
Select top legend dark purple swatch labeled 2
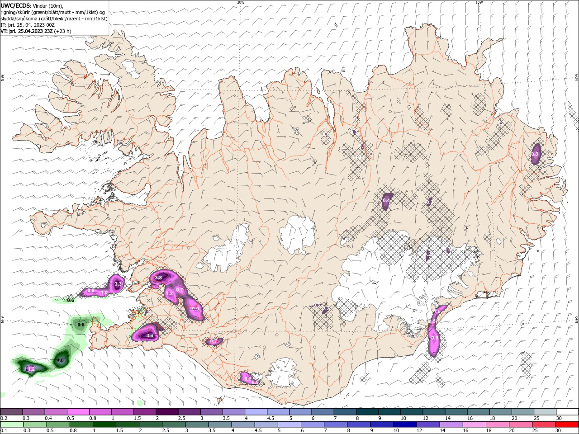point(167,411)
